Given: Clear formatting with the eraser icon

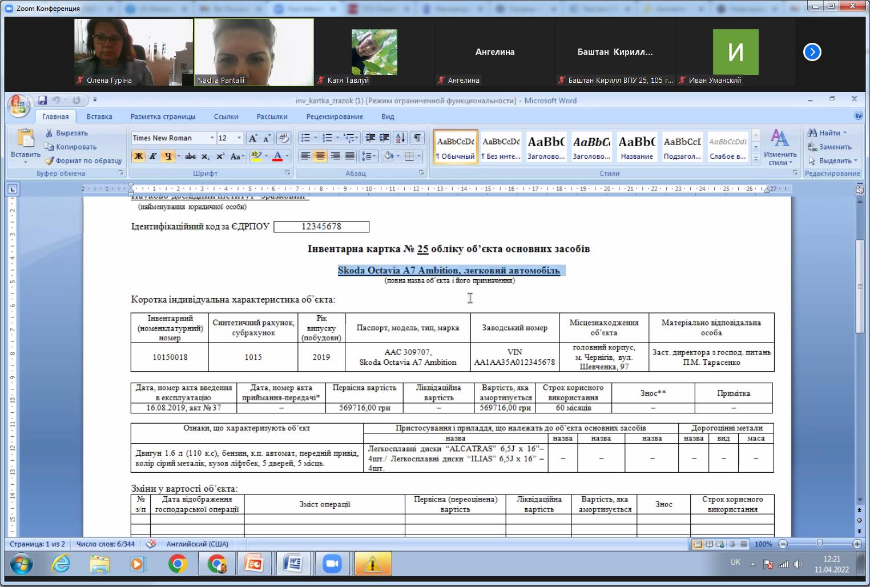Looking at the screenshot, I should pos(284,138).
